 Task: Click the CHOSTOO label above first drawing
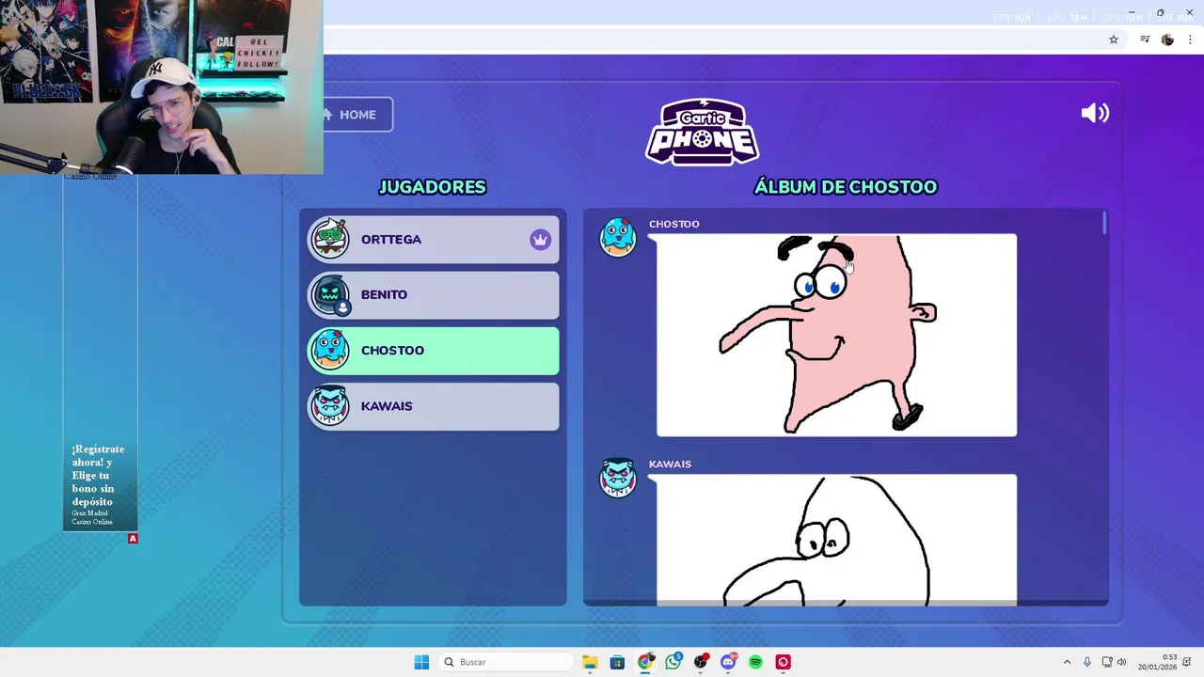pos(673,224)
